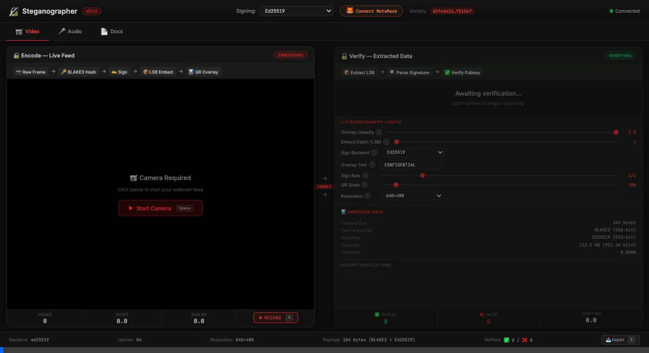This screenshot has height=353, width=649.
Task: Switch to the Video tab
Action: pos(27,31)
